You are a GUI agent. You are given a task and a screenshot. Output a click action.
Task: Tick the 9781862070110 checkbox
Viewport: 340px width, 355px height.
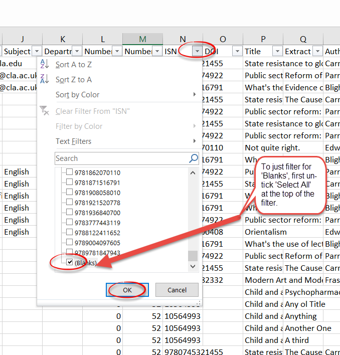[70, 172]
